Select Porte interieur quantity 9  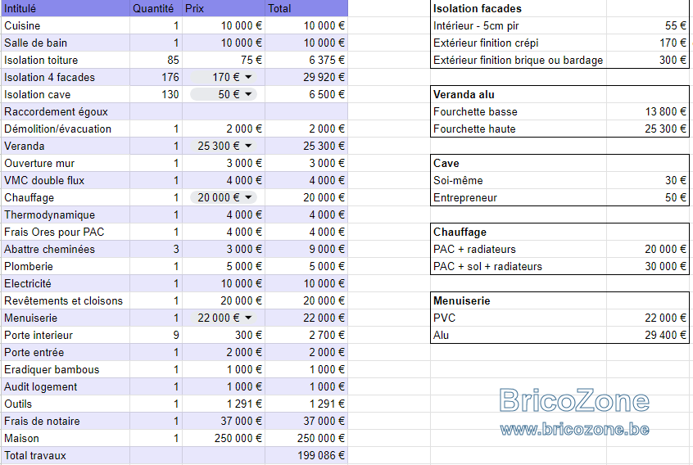(156, 336)
